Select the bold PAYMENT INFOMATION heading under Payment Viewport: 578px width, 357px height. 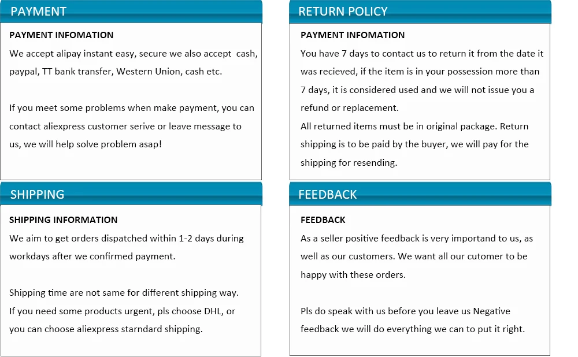(61, 35)
